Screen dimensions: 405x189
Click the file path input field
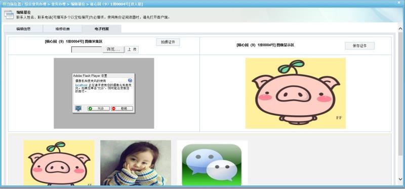(x=87, y=50)
